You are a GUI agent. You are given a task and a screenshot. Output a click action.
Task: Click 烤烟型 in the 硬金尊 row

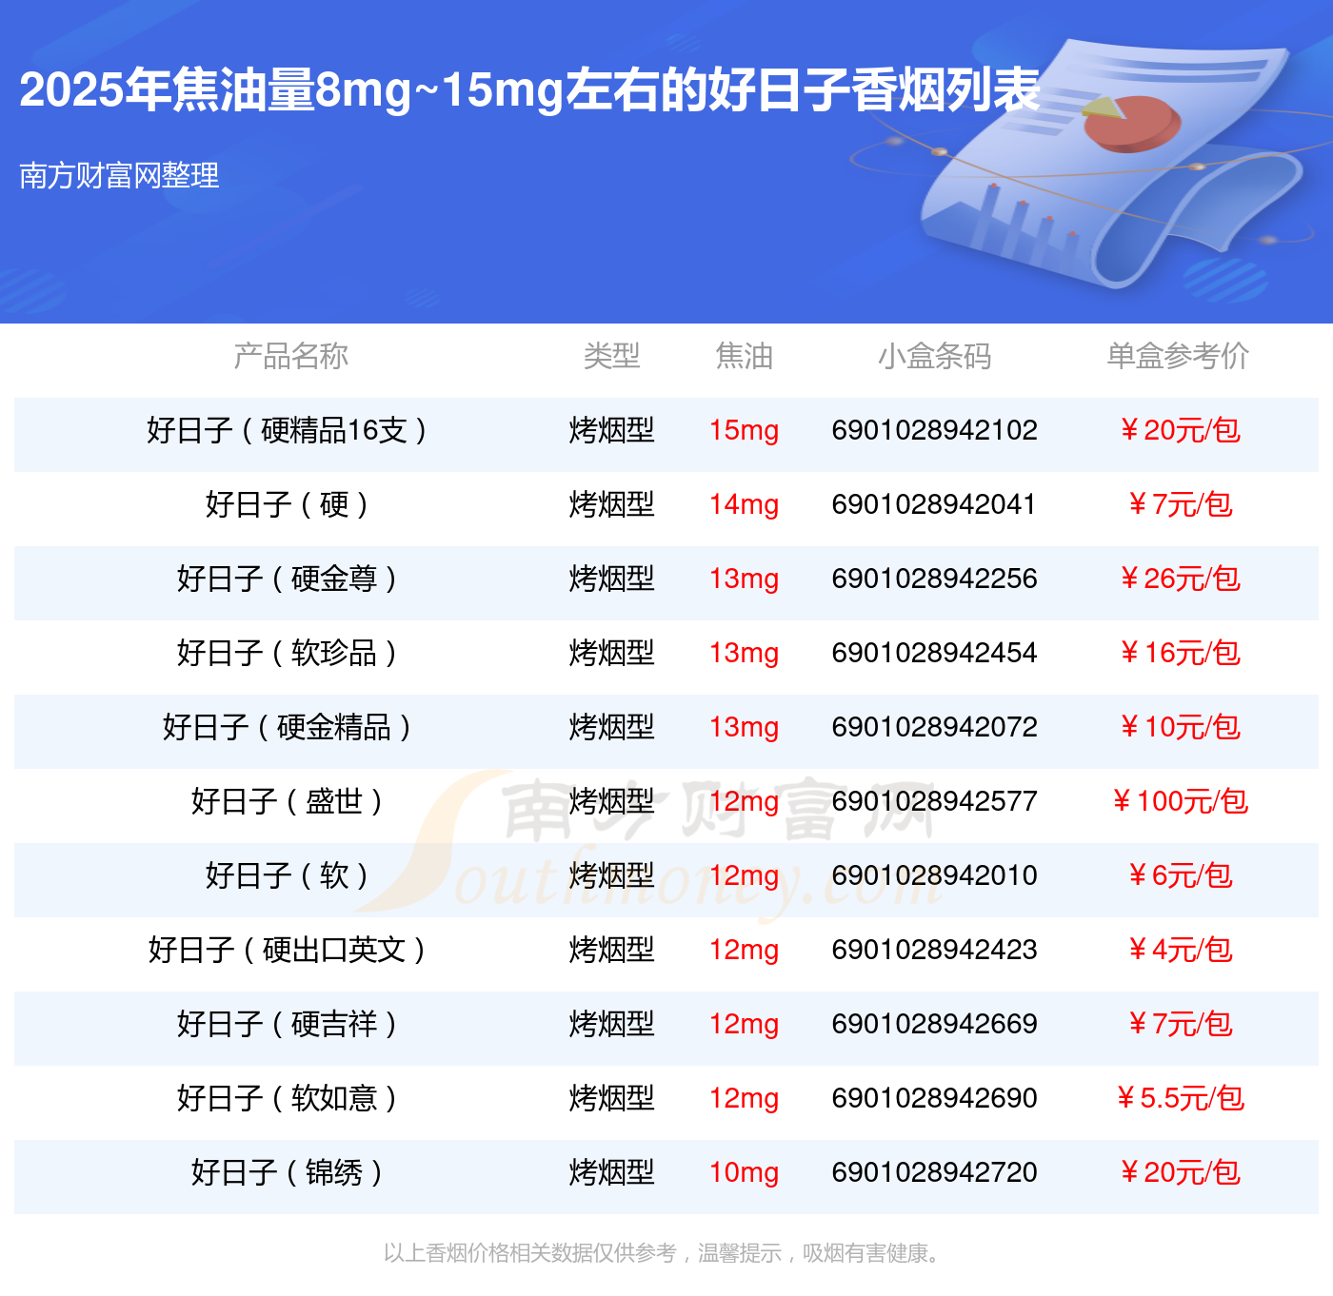pyautogui.click(x=611, y=579)
